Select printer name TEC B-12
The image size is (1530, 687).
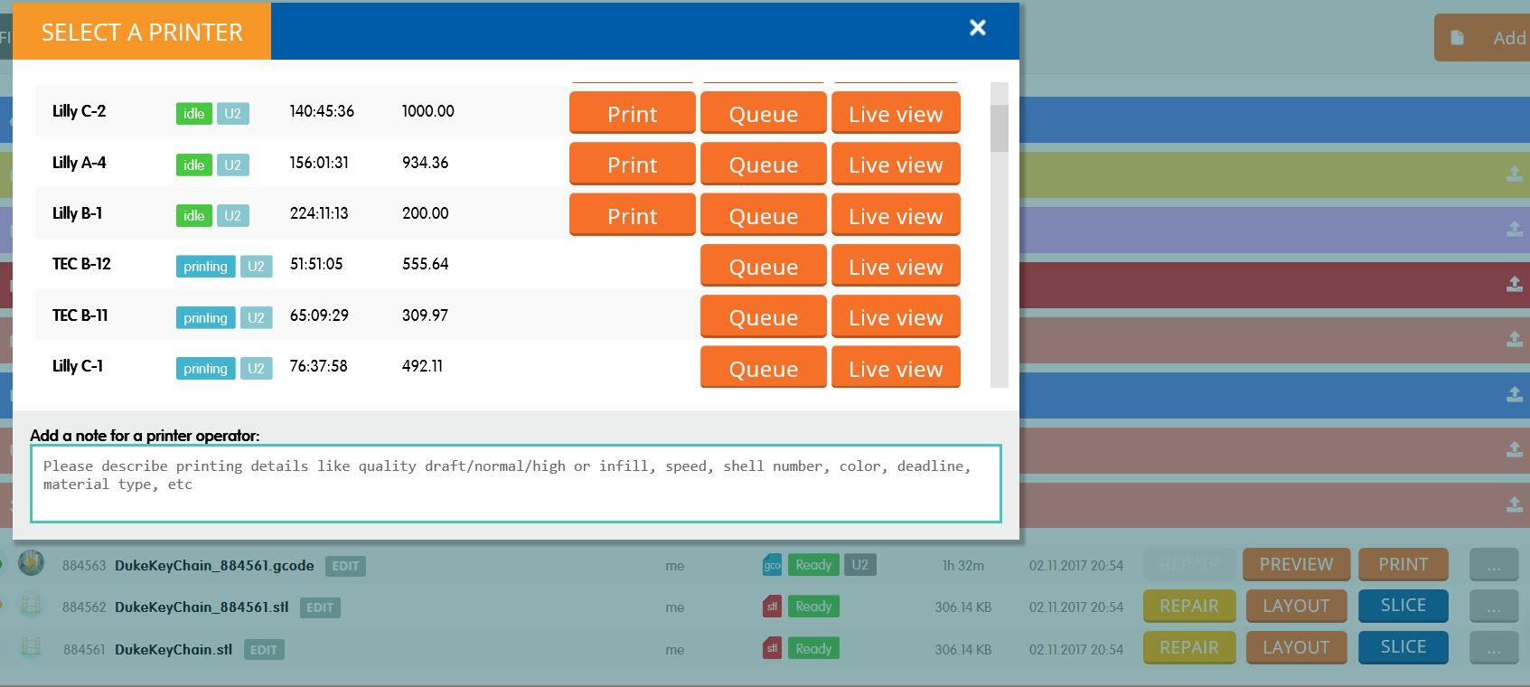point(81,264)
